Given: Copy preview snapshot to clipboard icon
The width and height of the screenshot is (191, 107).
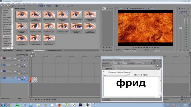Looking at the screenshot, I should coord(152,9).
